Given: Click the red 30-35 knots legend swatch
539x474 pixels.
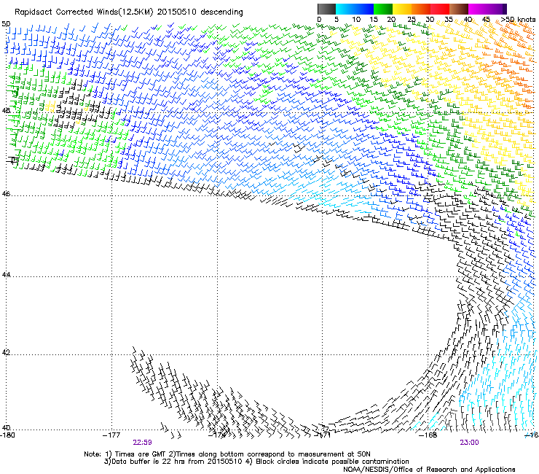Looking at the screenshot, I should [x=440, y=9].
